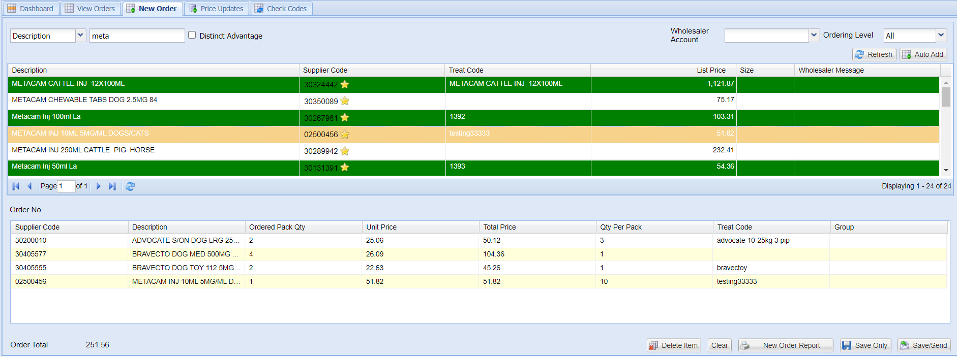The height and width of the screenshot is (357, 957).
Task: Switch to the View Orders tab
Action: 91,9
